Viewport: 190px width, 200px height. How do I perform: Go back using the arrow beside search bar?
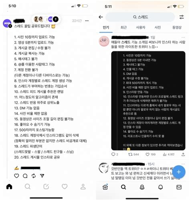101,17
